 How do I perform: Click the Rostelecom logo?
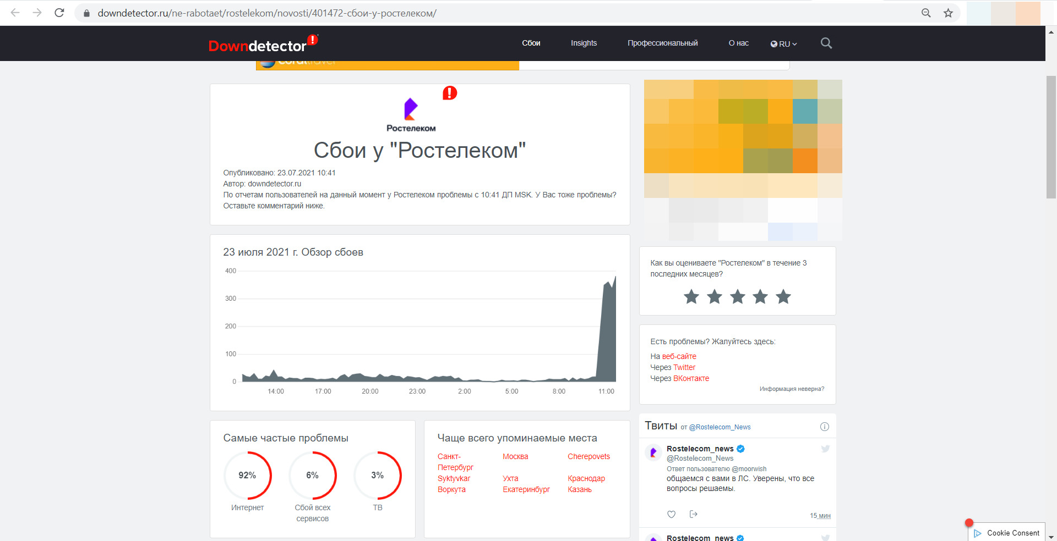411,115
